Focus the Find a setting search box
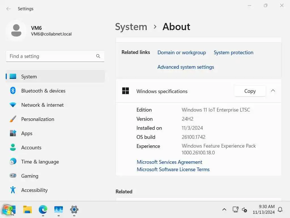Viewport: 290px width, 218px height. (x=55, y=56)
